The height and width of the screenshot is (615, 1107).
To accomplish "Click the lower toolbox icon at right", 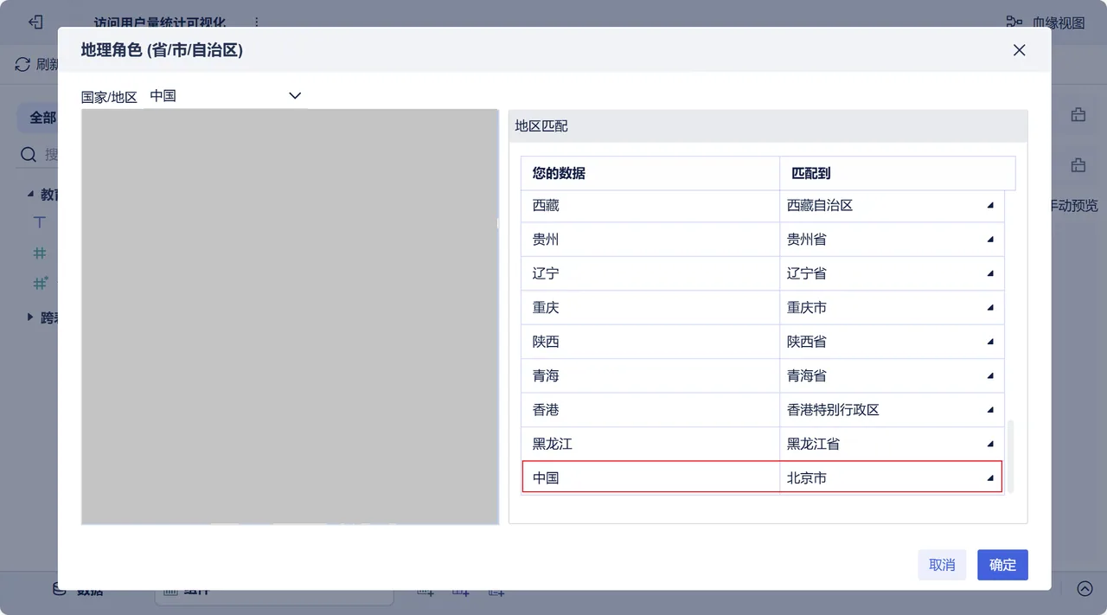I will point(1078,165).
